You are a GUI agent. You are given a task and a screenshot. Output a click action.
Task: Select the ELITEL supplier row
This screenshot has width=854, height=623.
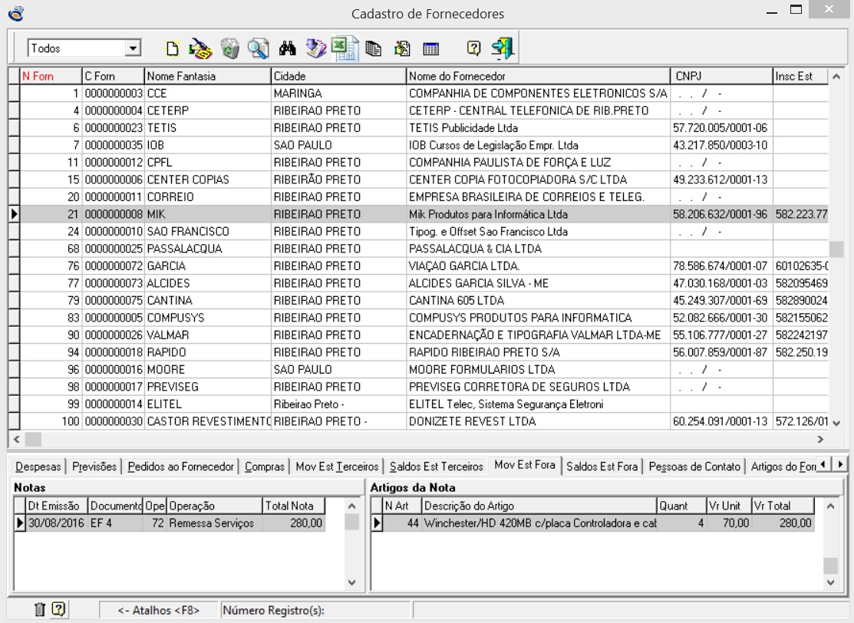coord(424,404)
